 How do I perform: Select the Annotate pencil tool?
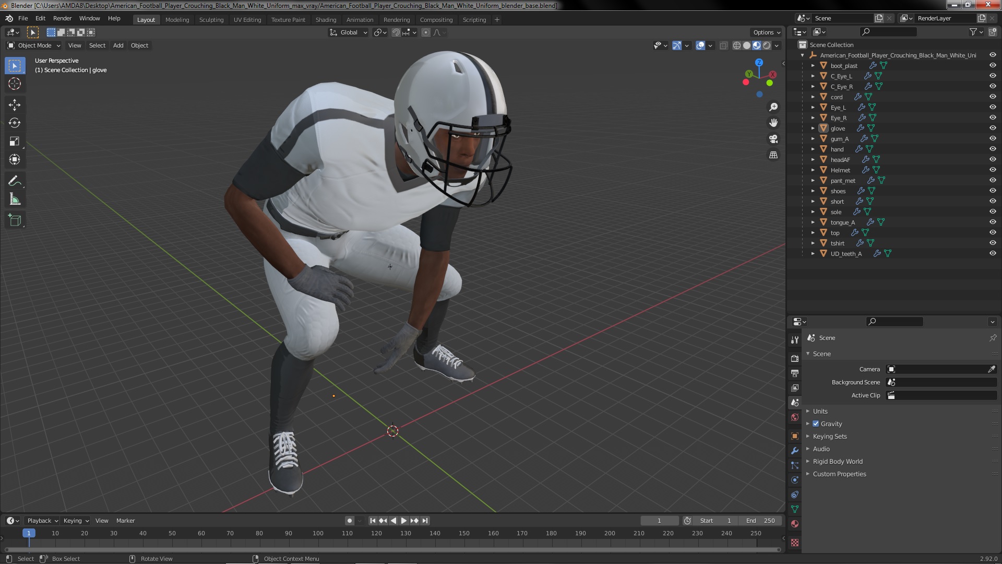(x=15, y=181)
